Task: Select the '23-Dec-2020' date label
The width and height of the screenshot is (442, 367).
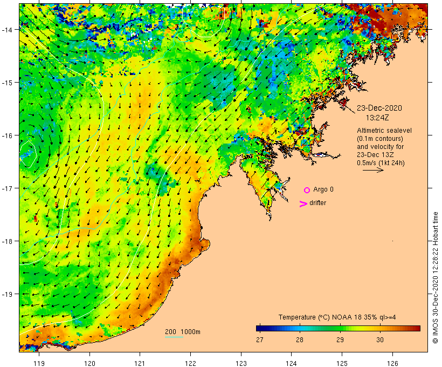Action: tap(379, 108)
